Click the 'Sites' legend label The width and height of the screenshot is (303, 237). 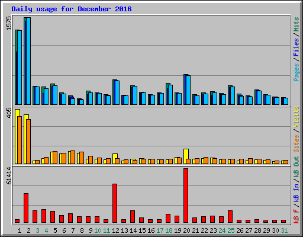(x=296, y=143)
